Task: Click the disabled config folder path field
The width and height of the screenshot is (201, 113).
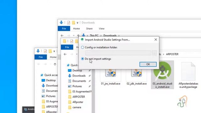Action: coord(118,53)
